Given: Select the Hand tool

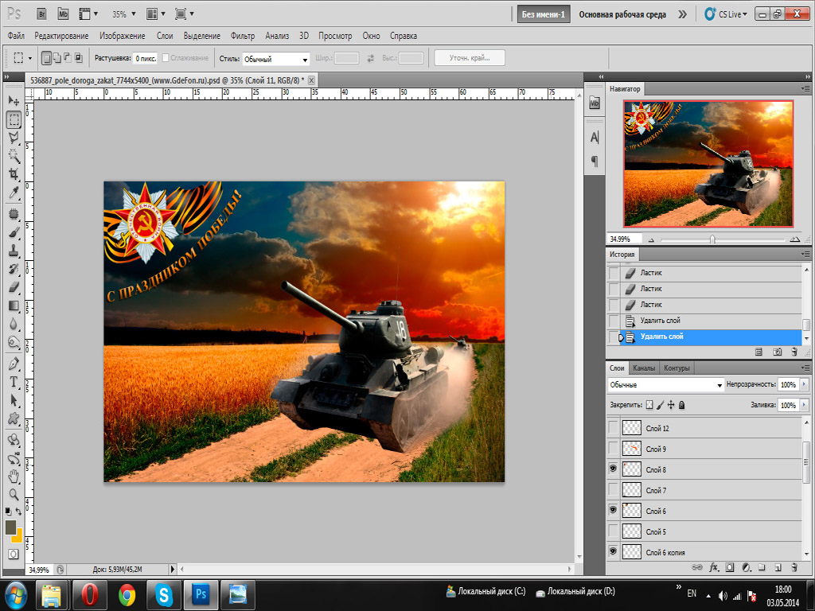Looking at the screenshot, I should pyautogui.click(x=14, y=477).
